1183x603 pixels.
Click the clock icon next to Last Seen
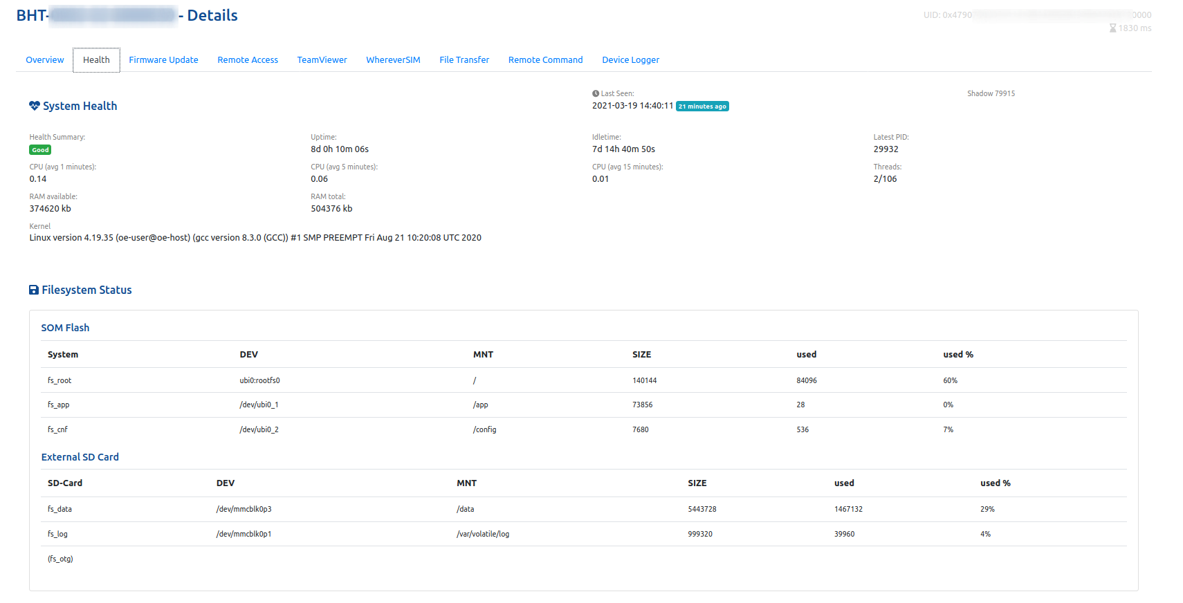pyautogui.click(x=596, y=93)
